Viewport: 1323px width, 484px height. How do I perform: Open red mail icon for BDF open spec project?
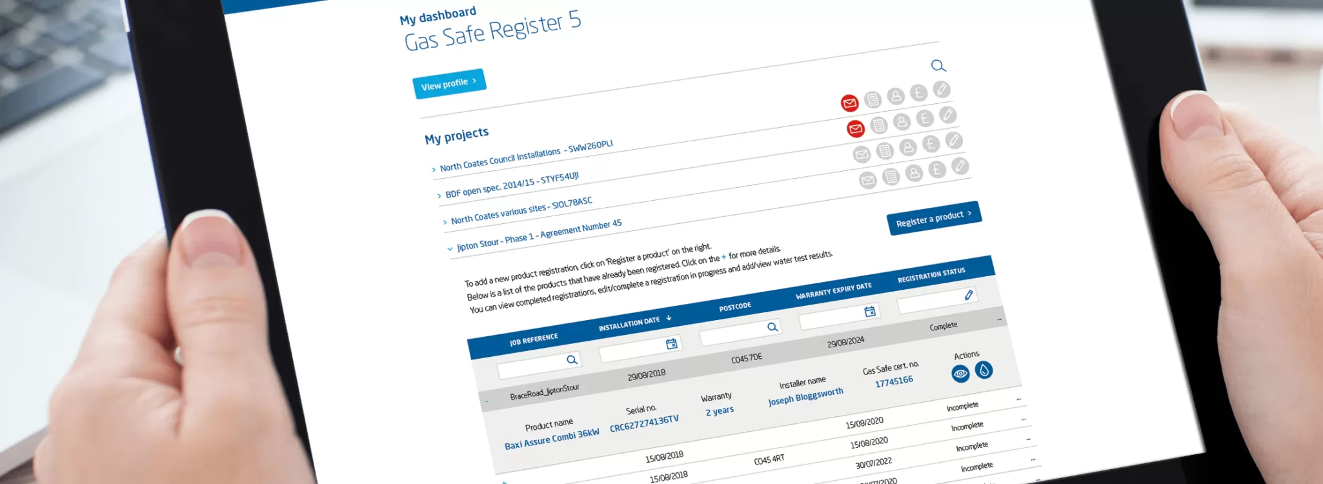[x=856, y=128]
